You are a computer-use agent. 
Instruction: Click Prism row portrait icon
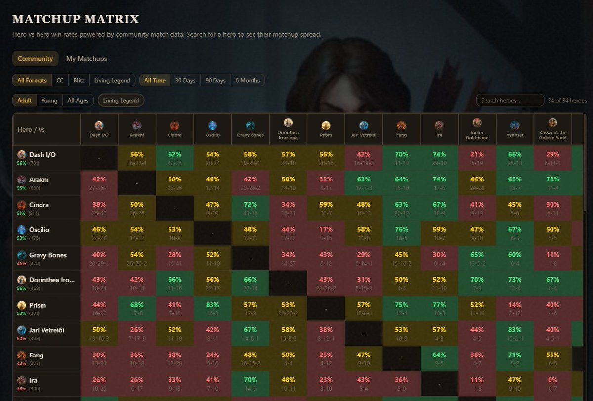tap(21, 305)
